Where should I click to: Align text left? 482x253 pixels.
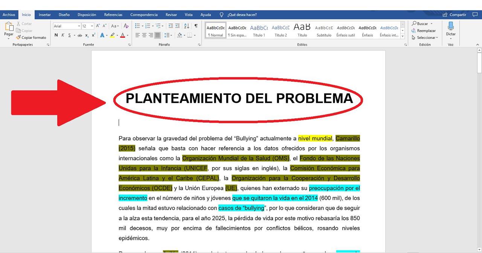tap(137, 35)
